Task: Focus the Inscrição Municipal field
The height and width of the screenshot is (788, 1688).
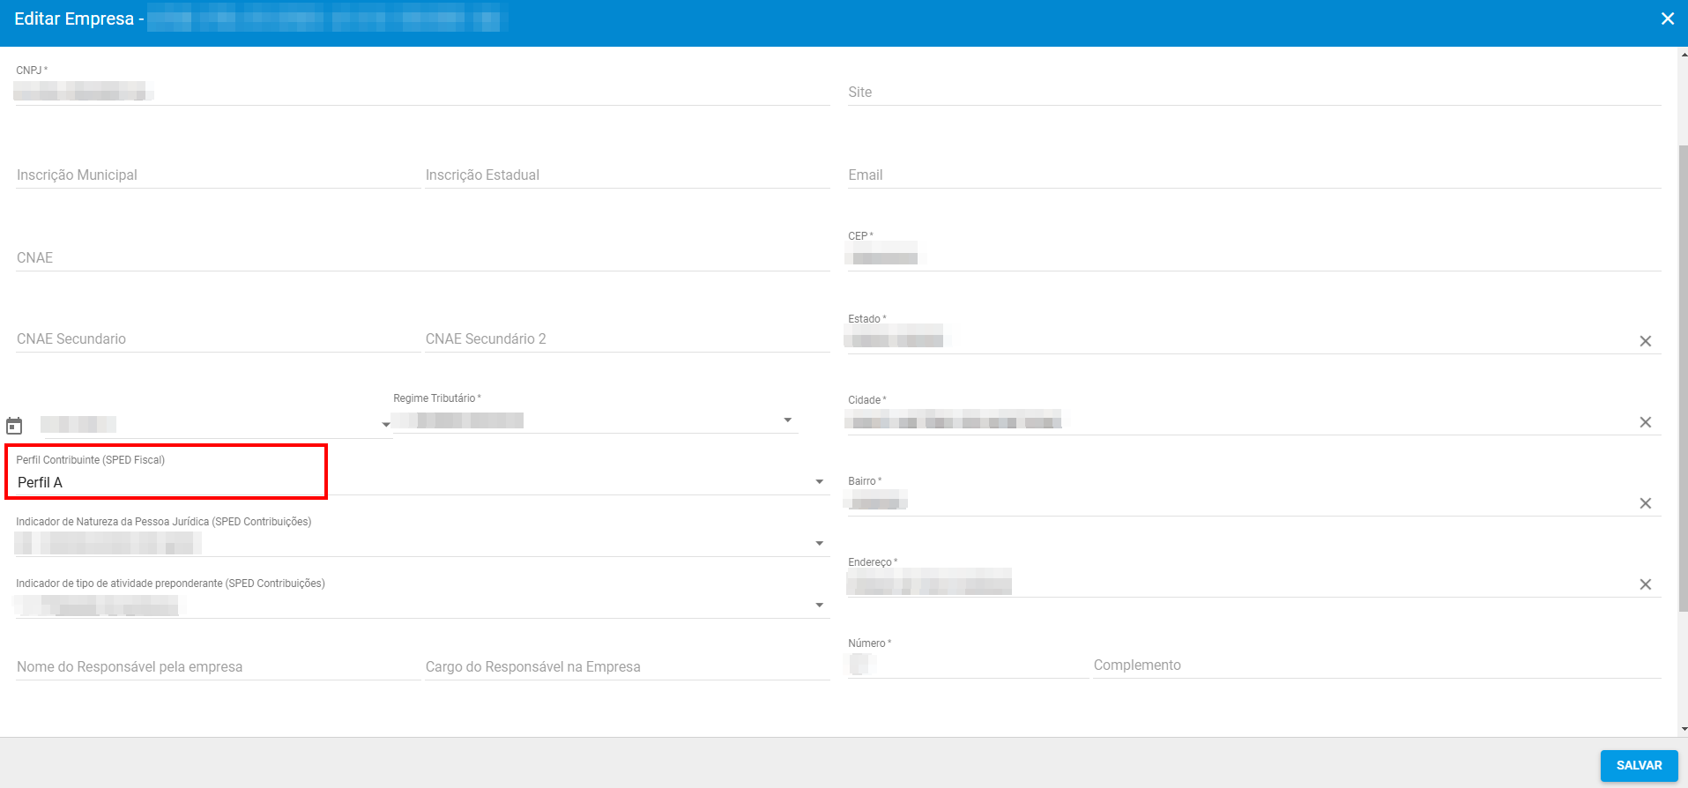Action: [218, 175]
